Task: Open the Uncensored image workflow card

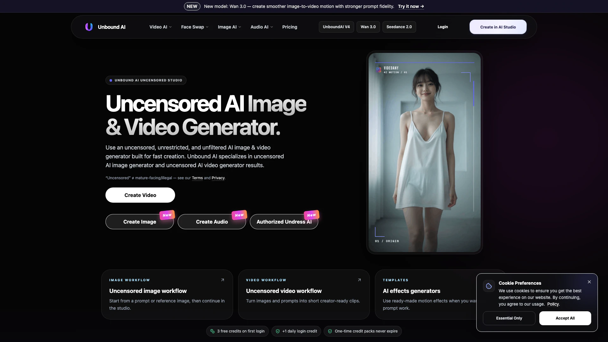Action: coord(167,294)
